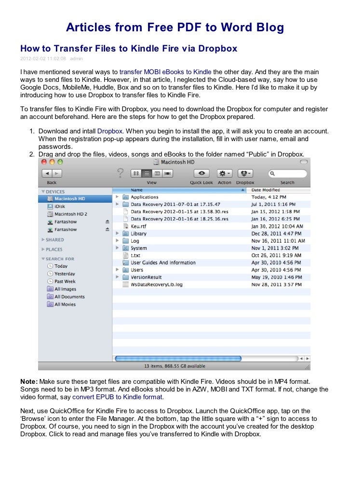
Task: Select User Guides And Information folder
Action: coord(211,262)
